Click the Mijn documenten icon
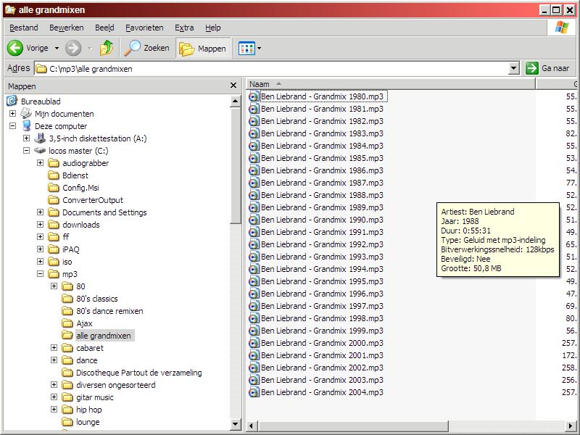Image resolution: width=580 pixels, height=435 pixels. 26,113
